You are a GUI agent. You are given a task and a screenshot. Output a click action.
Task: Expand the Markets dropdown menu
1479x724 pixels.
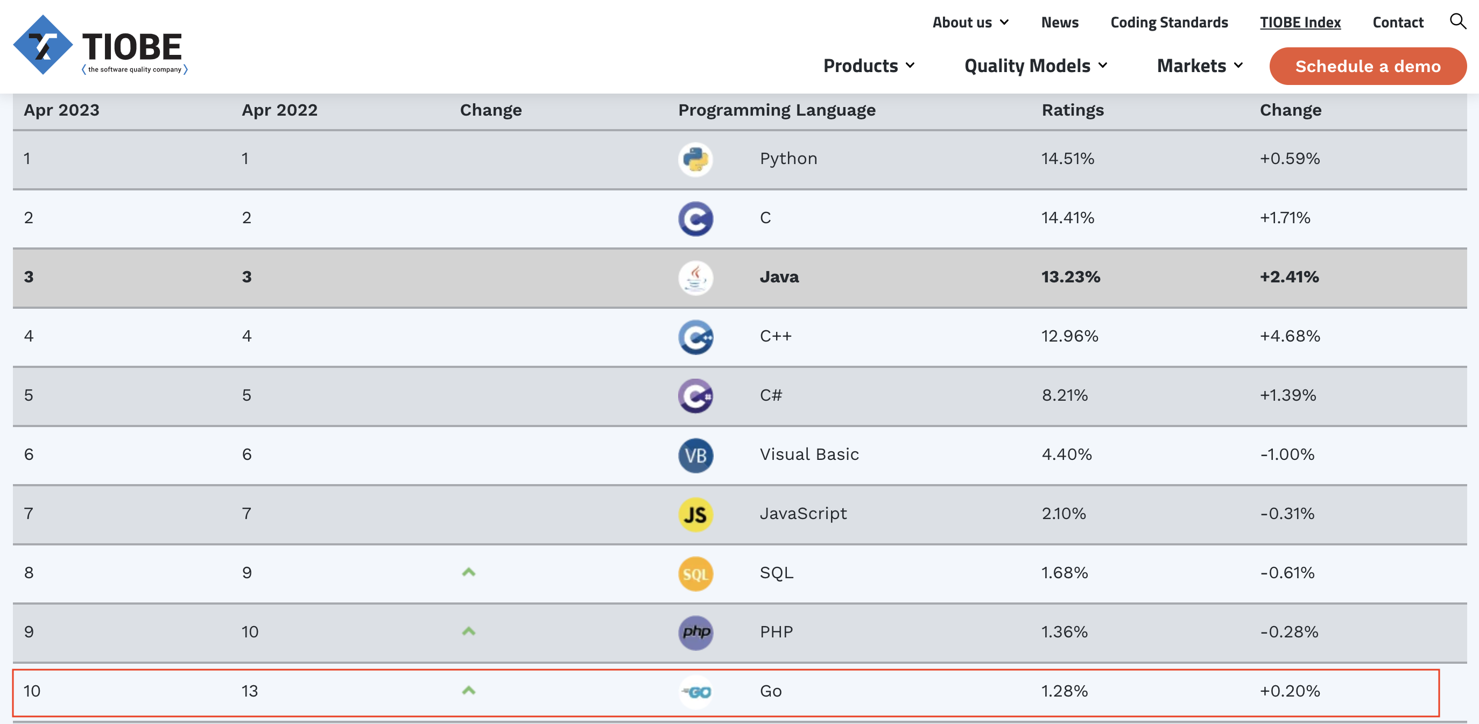(1199, 66)
